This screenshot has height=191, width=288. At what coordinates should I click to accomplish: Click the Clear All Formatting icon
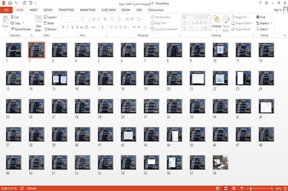pyautogui.click(x=105, y=19)
